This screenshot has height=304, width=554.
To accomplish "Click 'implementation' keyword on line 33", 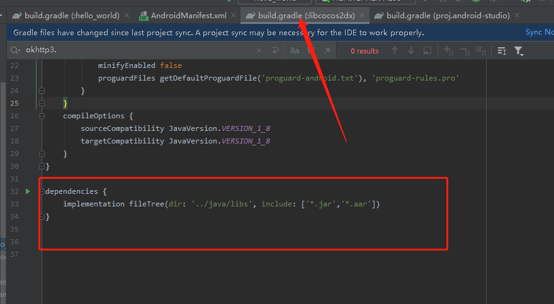I will click(x=94, y=204).
